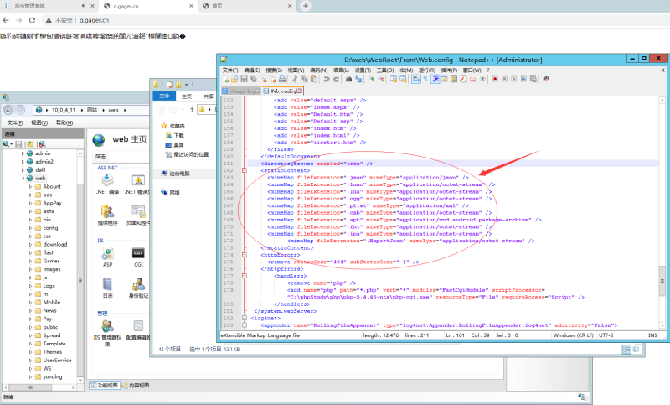Collapse the log4net fold marker at line 182
670x405 pixels.
pos(245,318)
